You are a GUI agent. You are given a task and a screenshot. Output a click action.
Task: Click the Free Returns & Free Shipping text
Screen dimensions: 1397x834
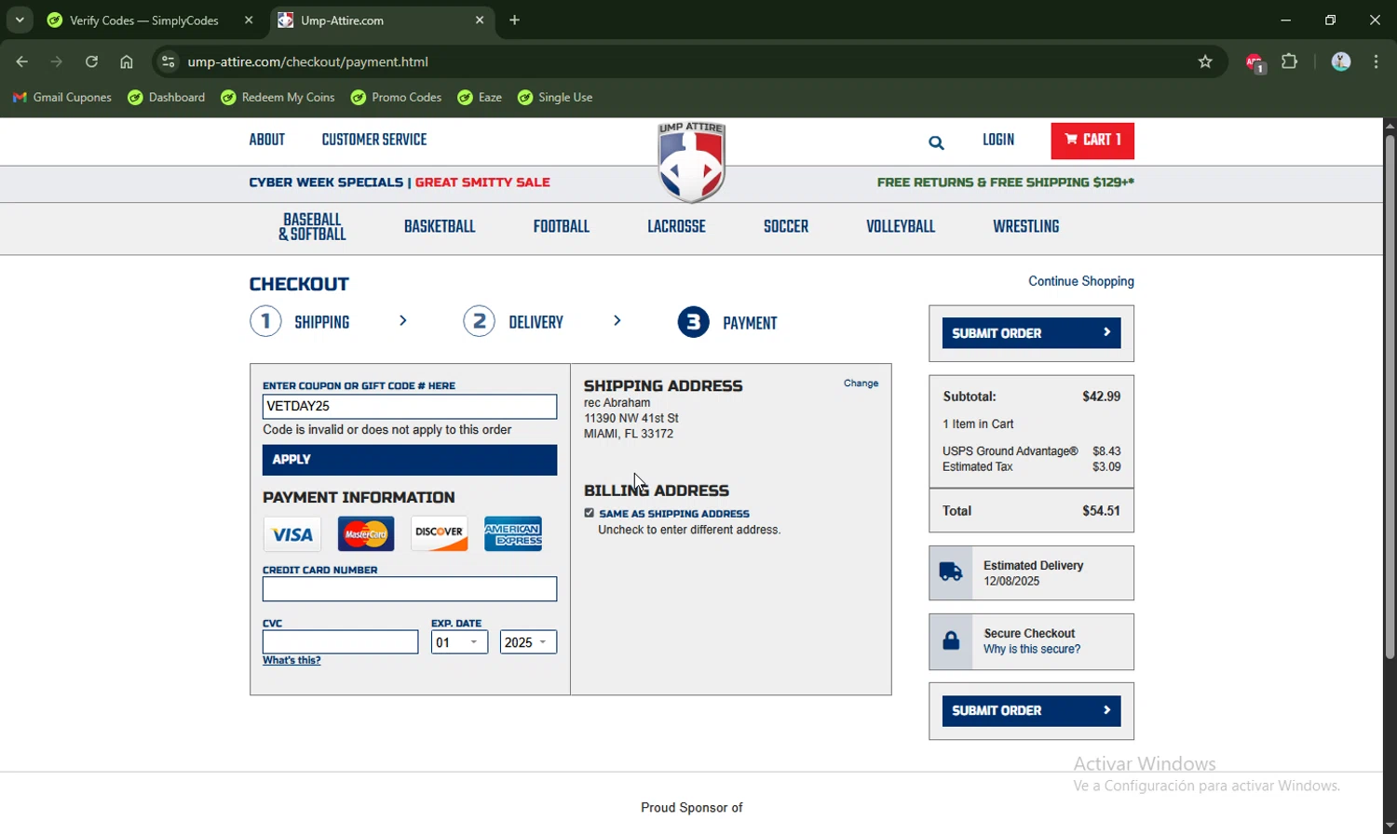point(1006,182)
